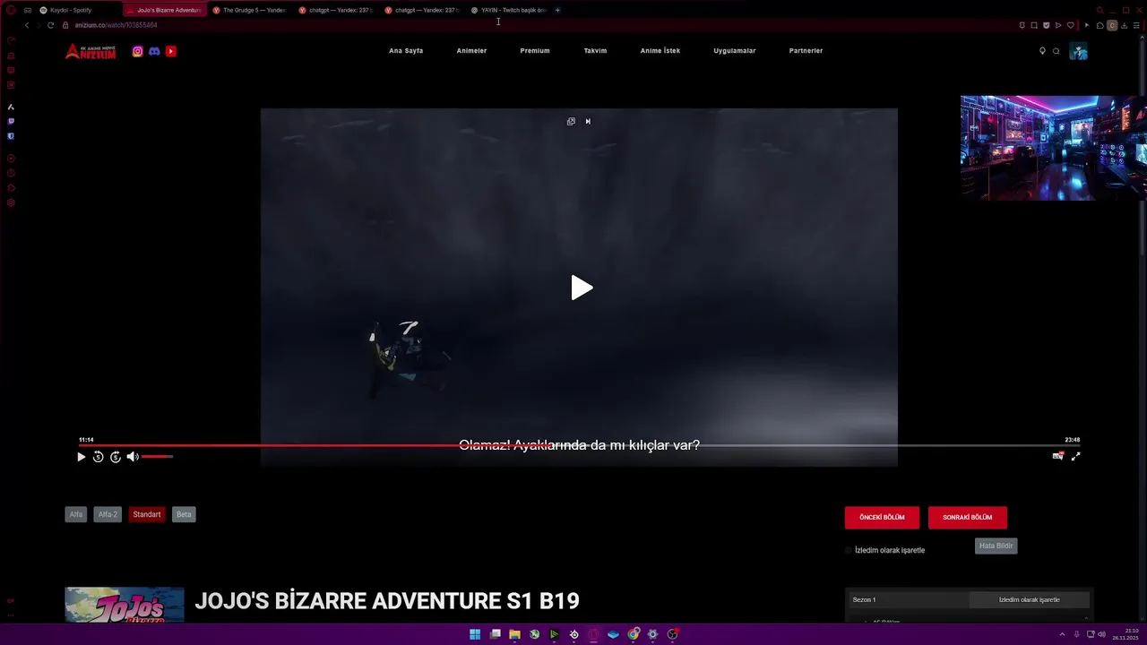Seek on the red video progress bar
The height and width of the screenshot is (645, 1147).
tap(579, 445)
